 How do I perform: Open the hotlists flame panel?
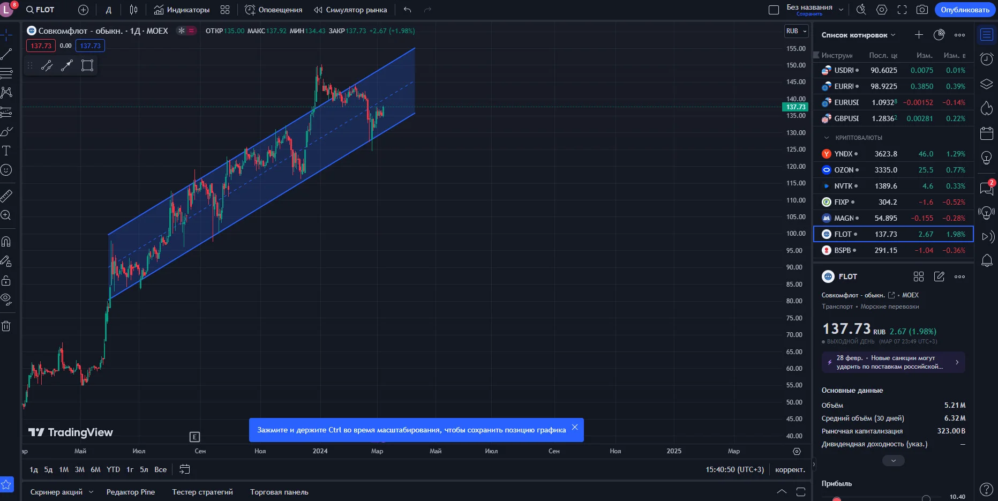pos(987,108)
